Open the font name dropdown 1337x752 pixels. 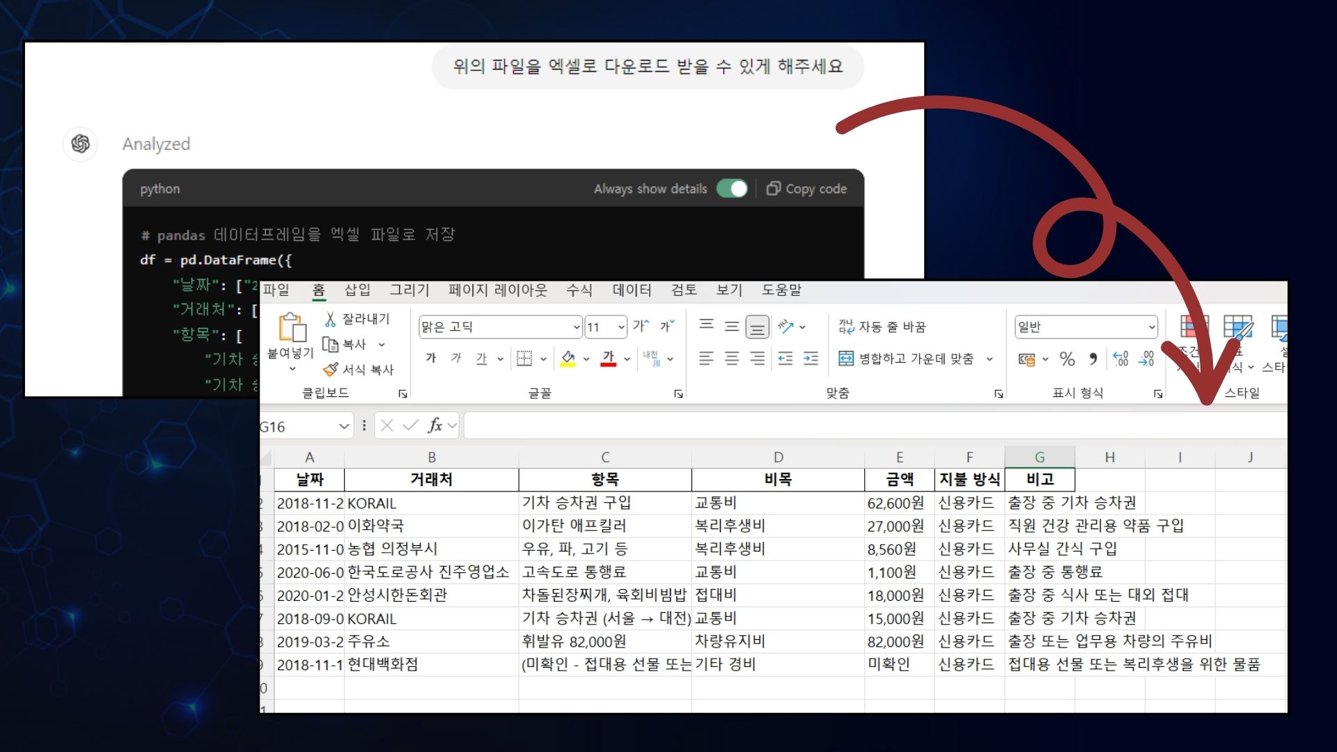point(577,327)
